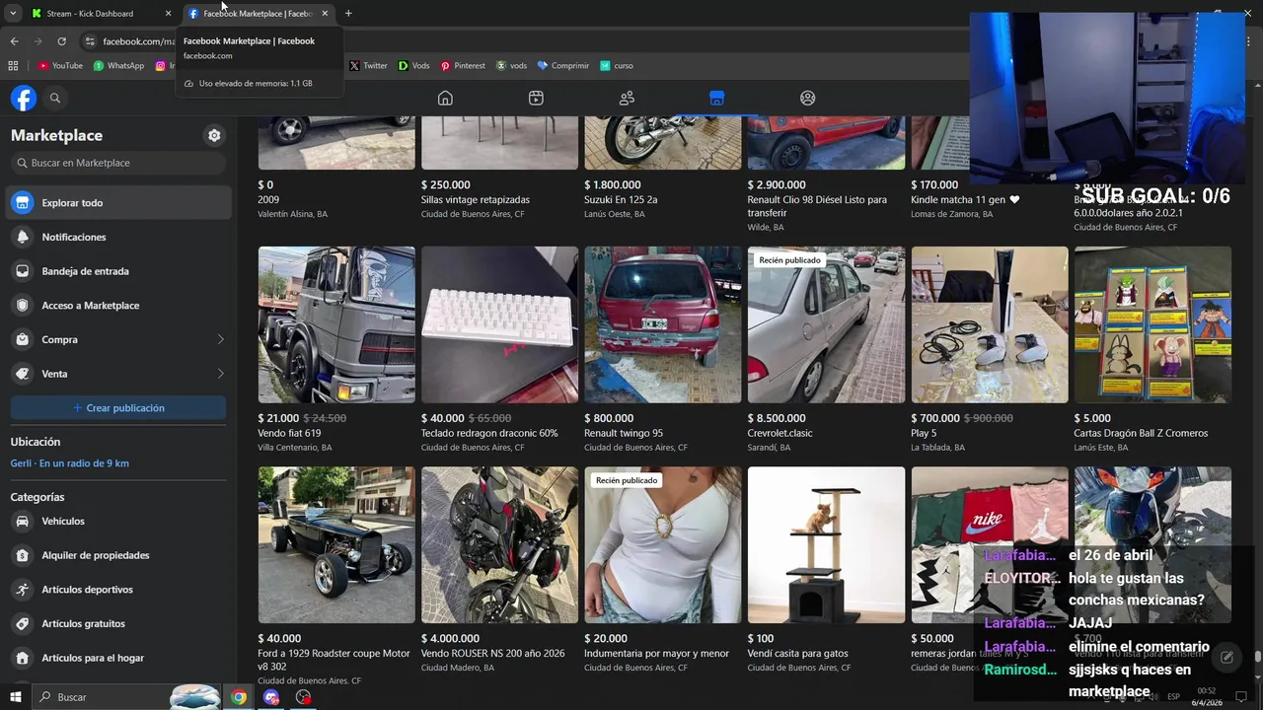
Task: Expand the Venta submenu chevron
Action: tap(220, 374)
